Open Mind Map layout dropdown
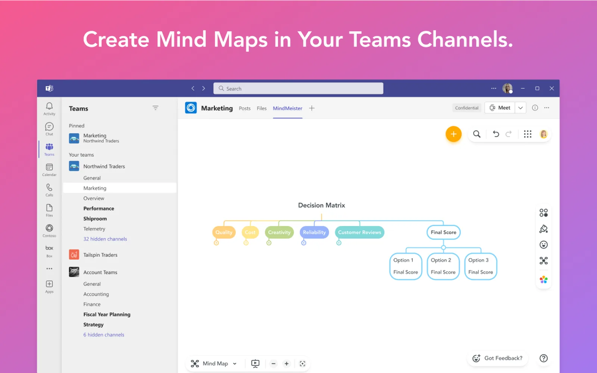The width and height of the screenshot is (597, 373). pos(214,364)
